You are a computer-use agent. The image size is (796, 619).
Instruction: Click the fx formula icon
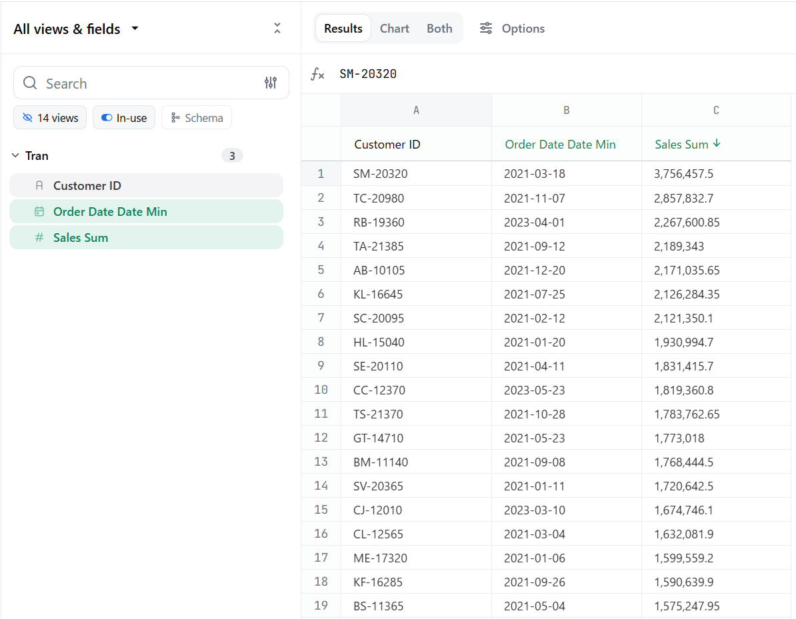317,74
